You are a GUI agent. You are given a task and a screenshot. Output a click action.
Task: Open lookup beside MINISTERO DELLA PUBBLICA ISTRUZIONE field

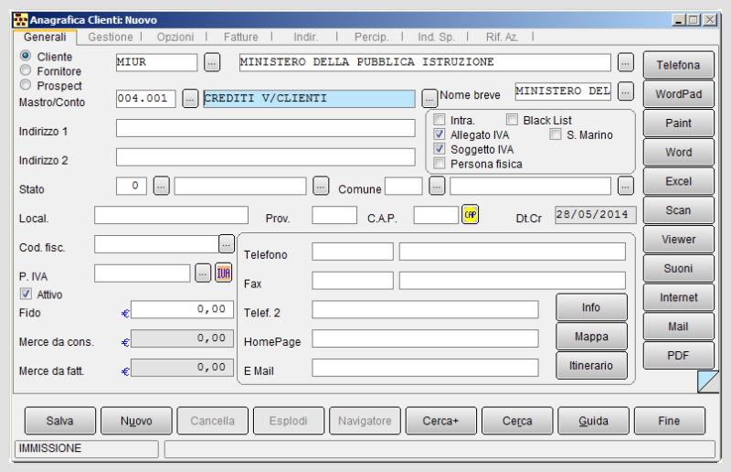(626, 62)
